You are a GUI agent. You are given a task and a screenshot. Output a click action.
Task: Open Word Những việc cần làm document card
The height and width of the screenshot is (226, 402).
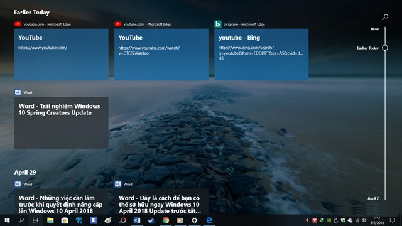pos(62,202)
